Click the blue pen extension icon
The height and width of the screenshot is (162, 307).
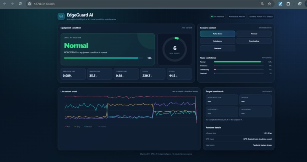280,4
